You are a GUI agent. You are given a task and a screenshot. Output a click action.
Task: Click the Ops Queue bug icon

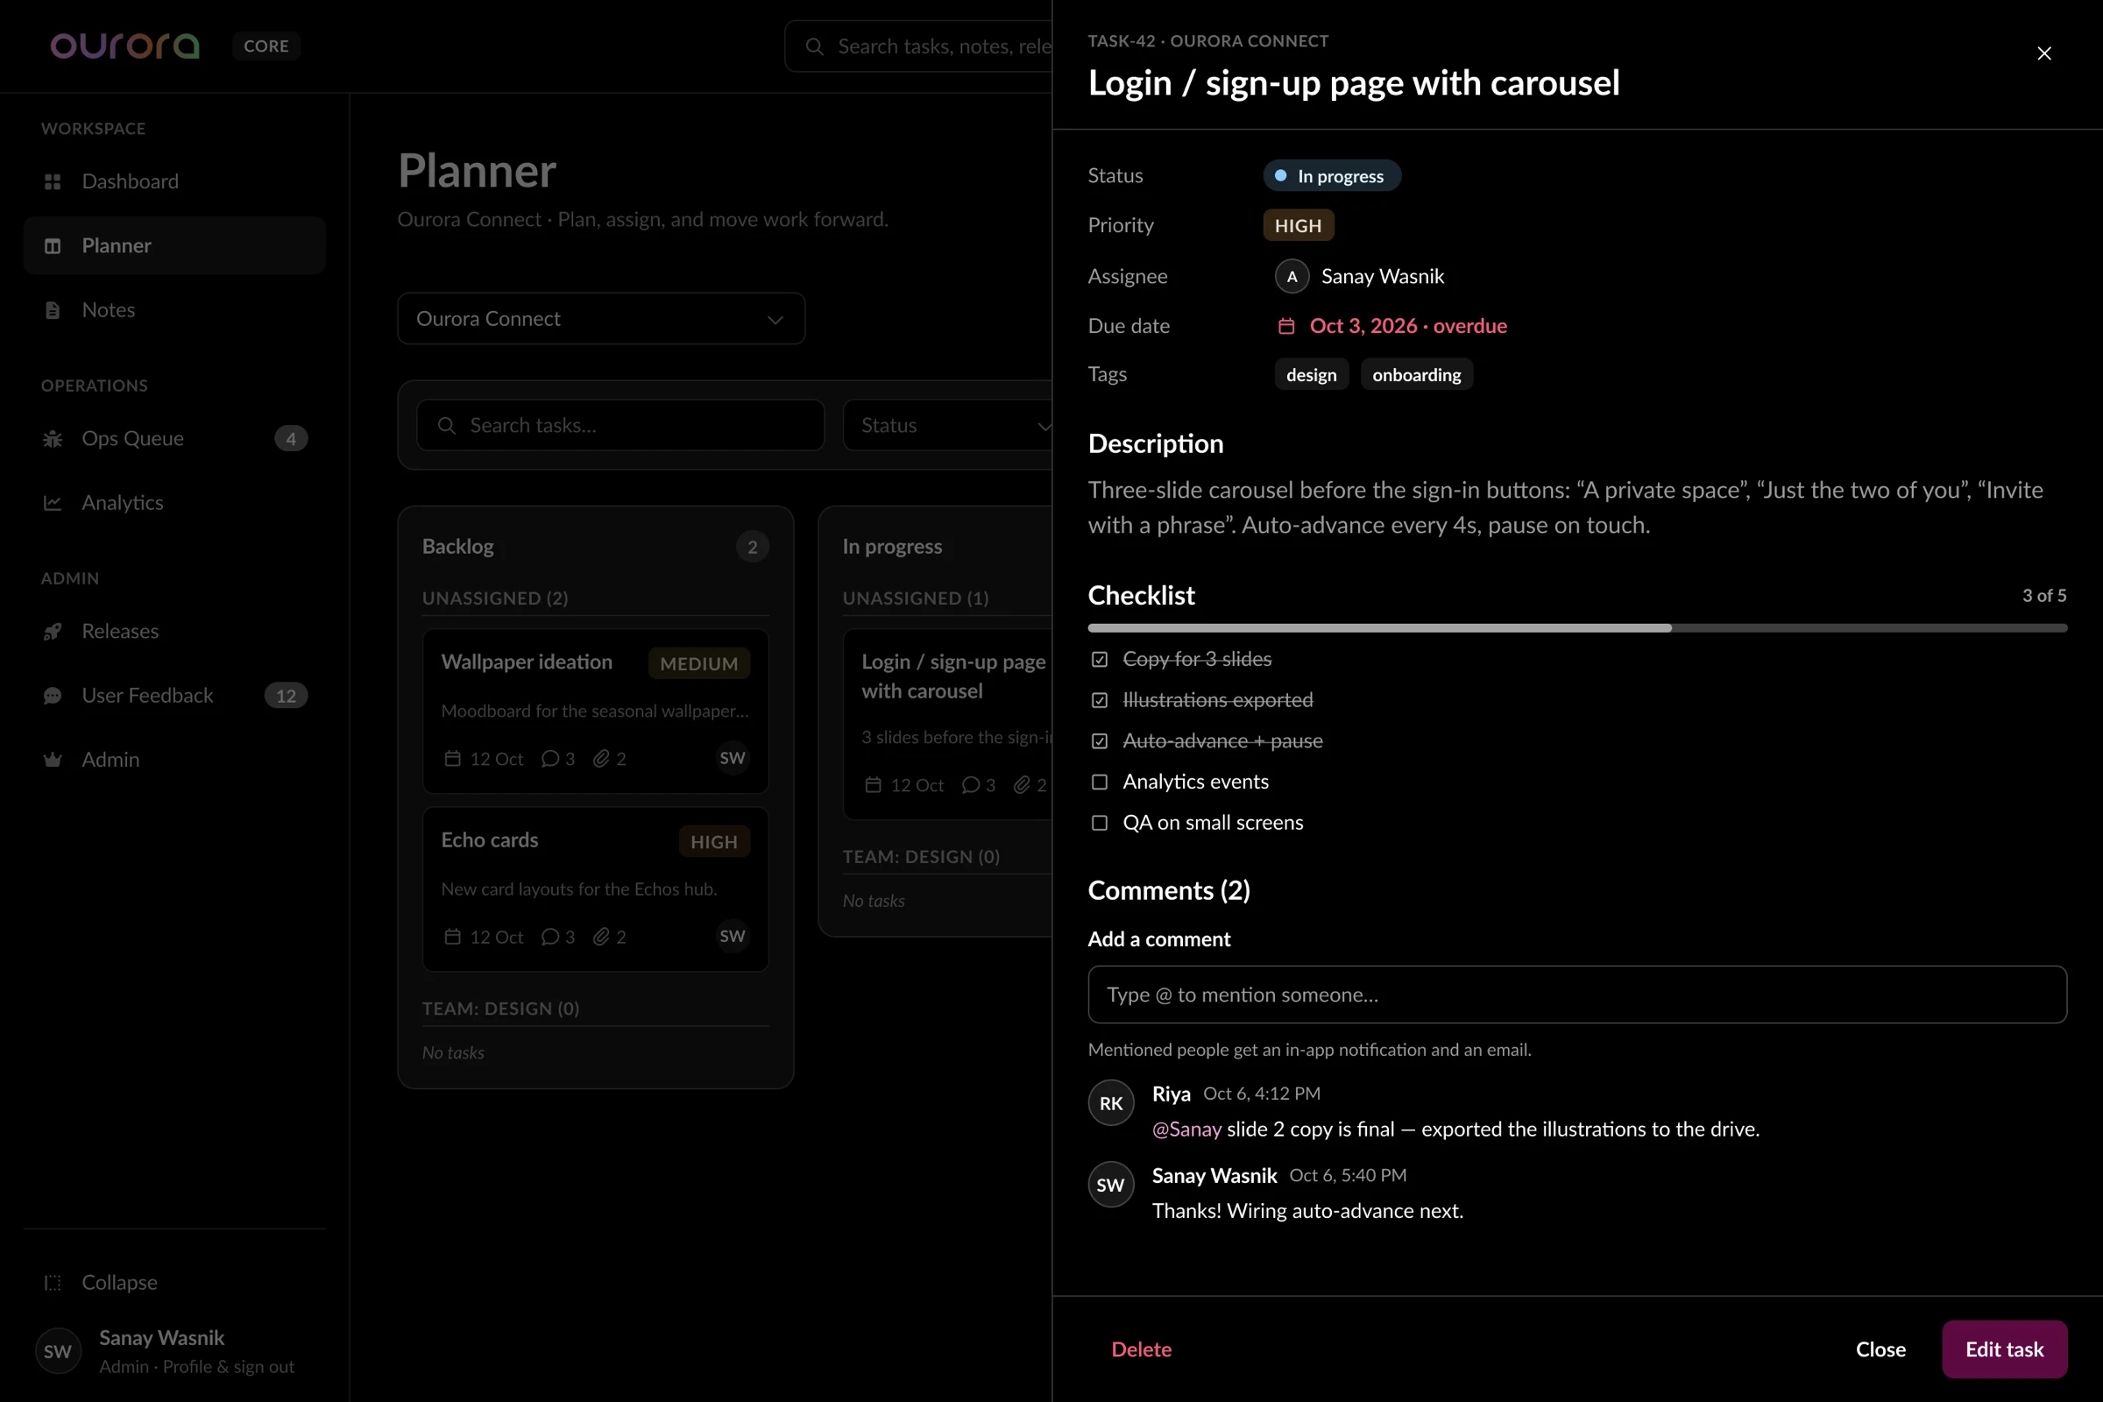53,438
